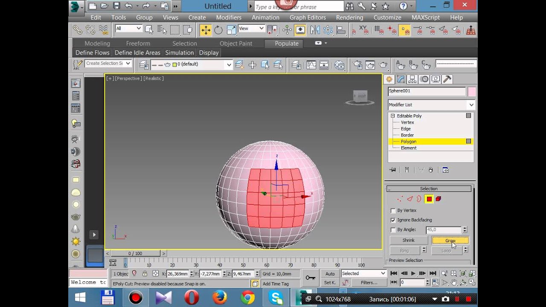The width and height of the screenshot is (546, 307).
Task: Click the Select by Name icon
Action: 162,29
